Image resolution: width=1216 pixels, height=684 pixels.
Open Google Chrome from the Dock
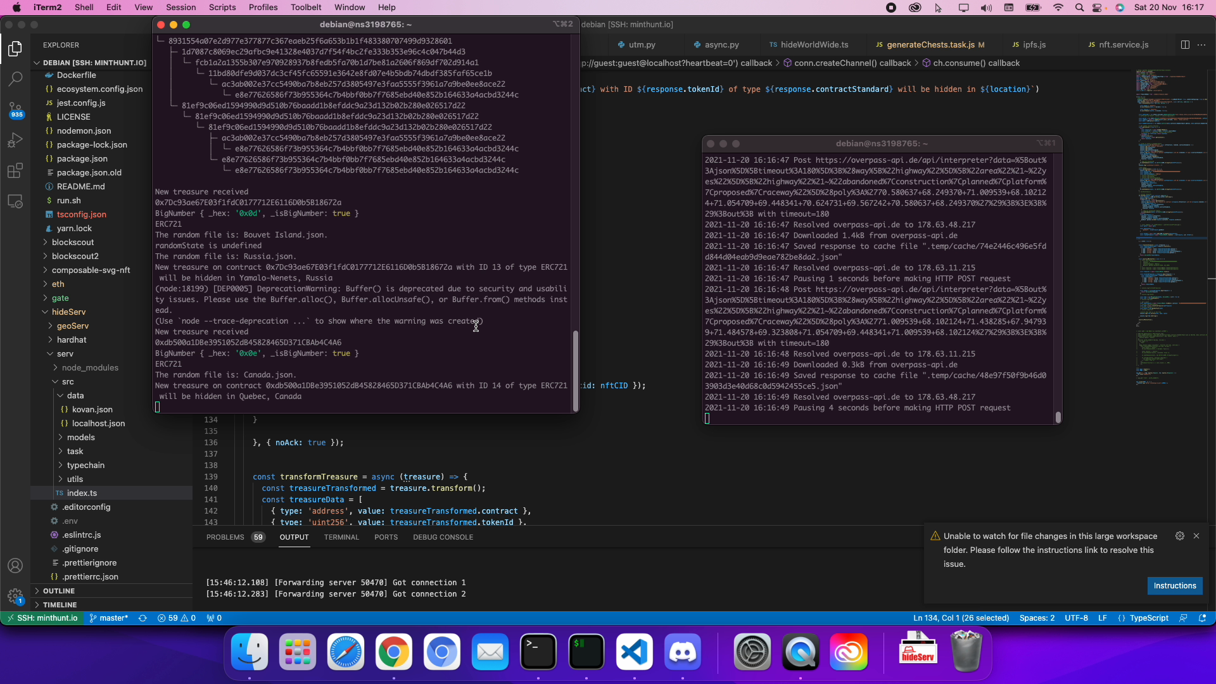tap(394, 651)
